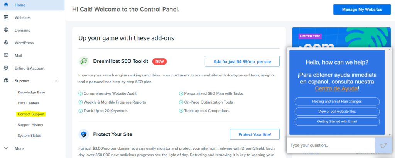Open Knowledge Base under Support
The height and width of the screenshot is (158, 395).
[31, 92]
